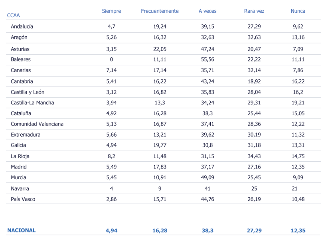328x245 pixels.
Task: Click the NACIONAL total row label
Action: click(x=21, y=230)
